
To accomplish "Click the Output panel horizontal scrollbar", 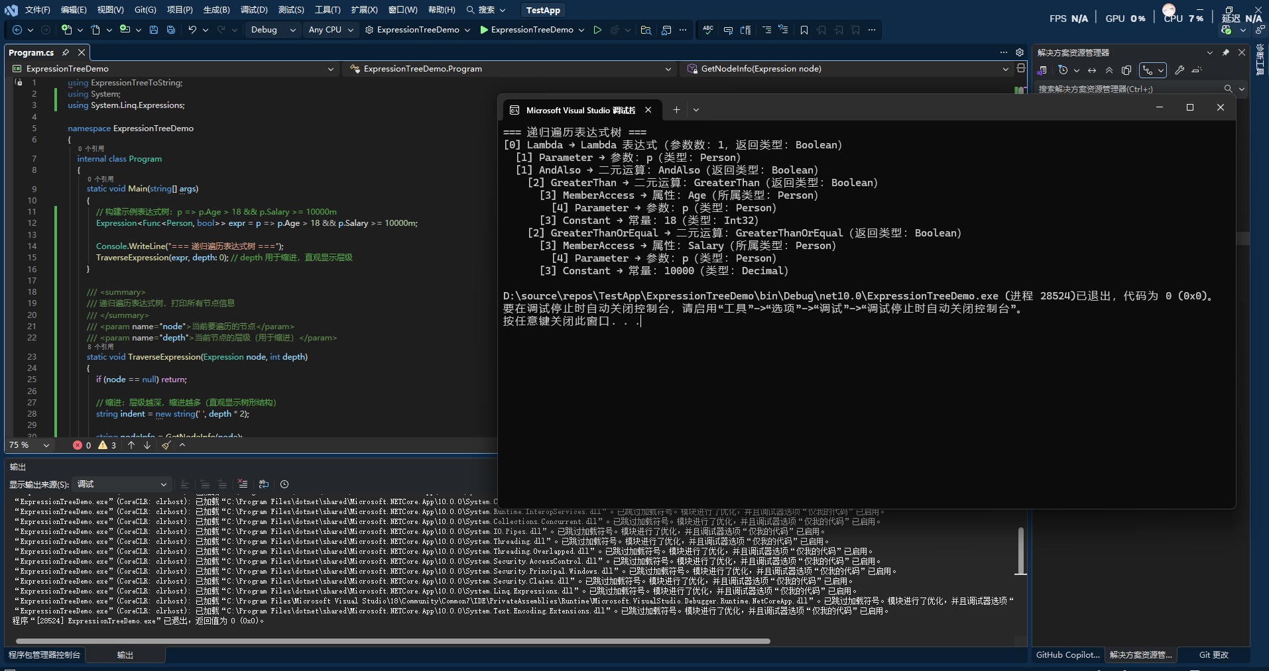I will coord(393,641).
